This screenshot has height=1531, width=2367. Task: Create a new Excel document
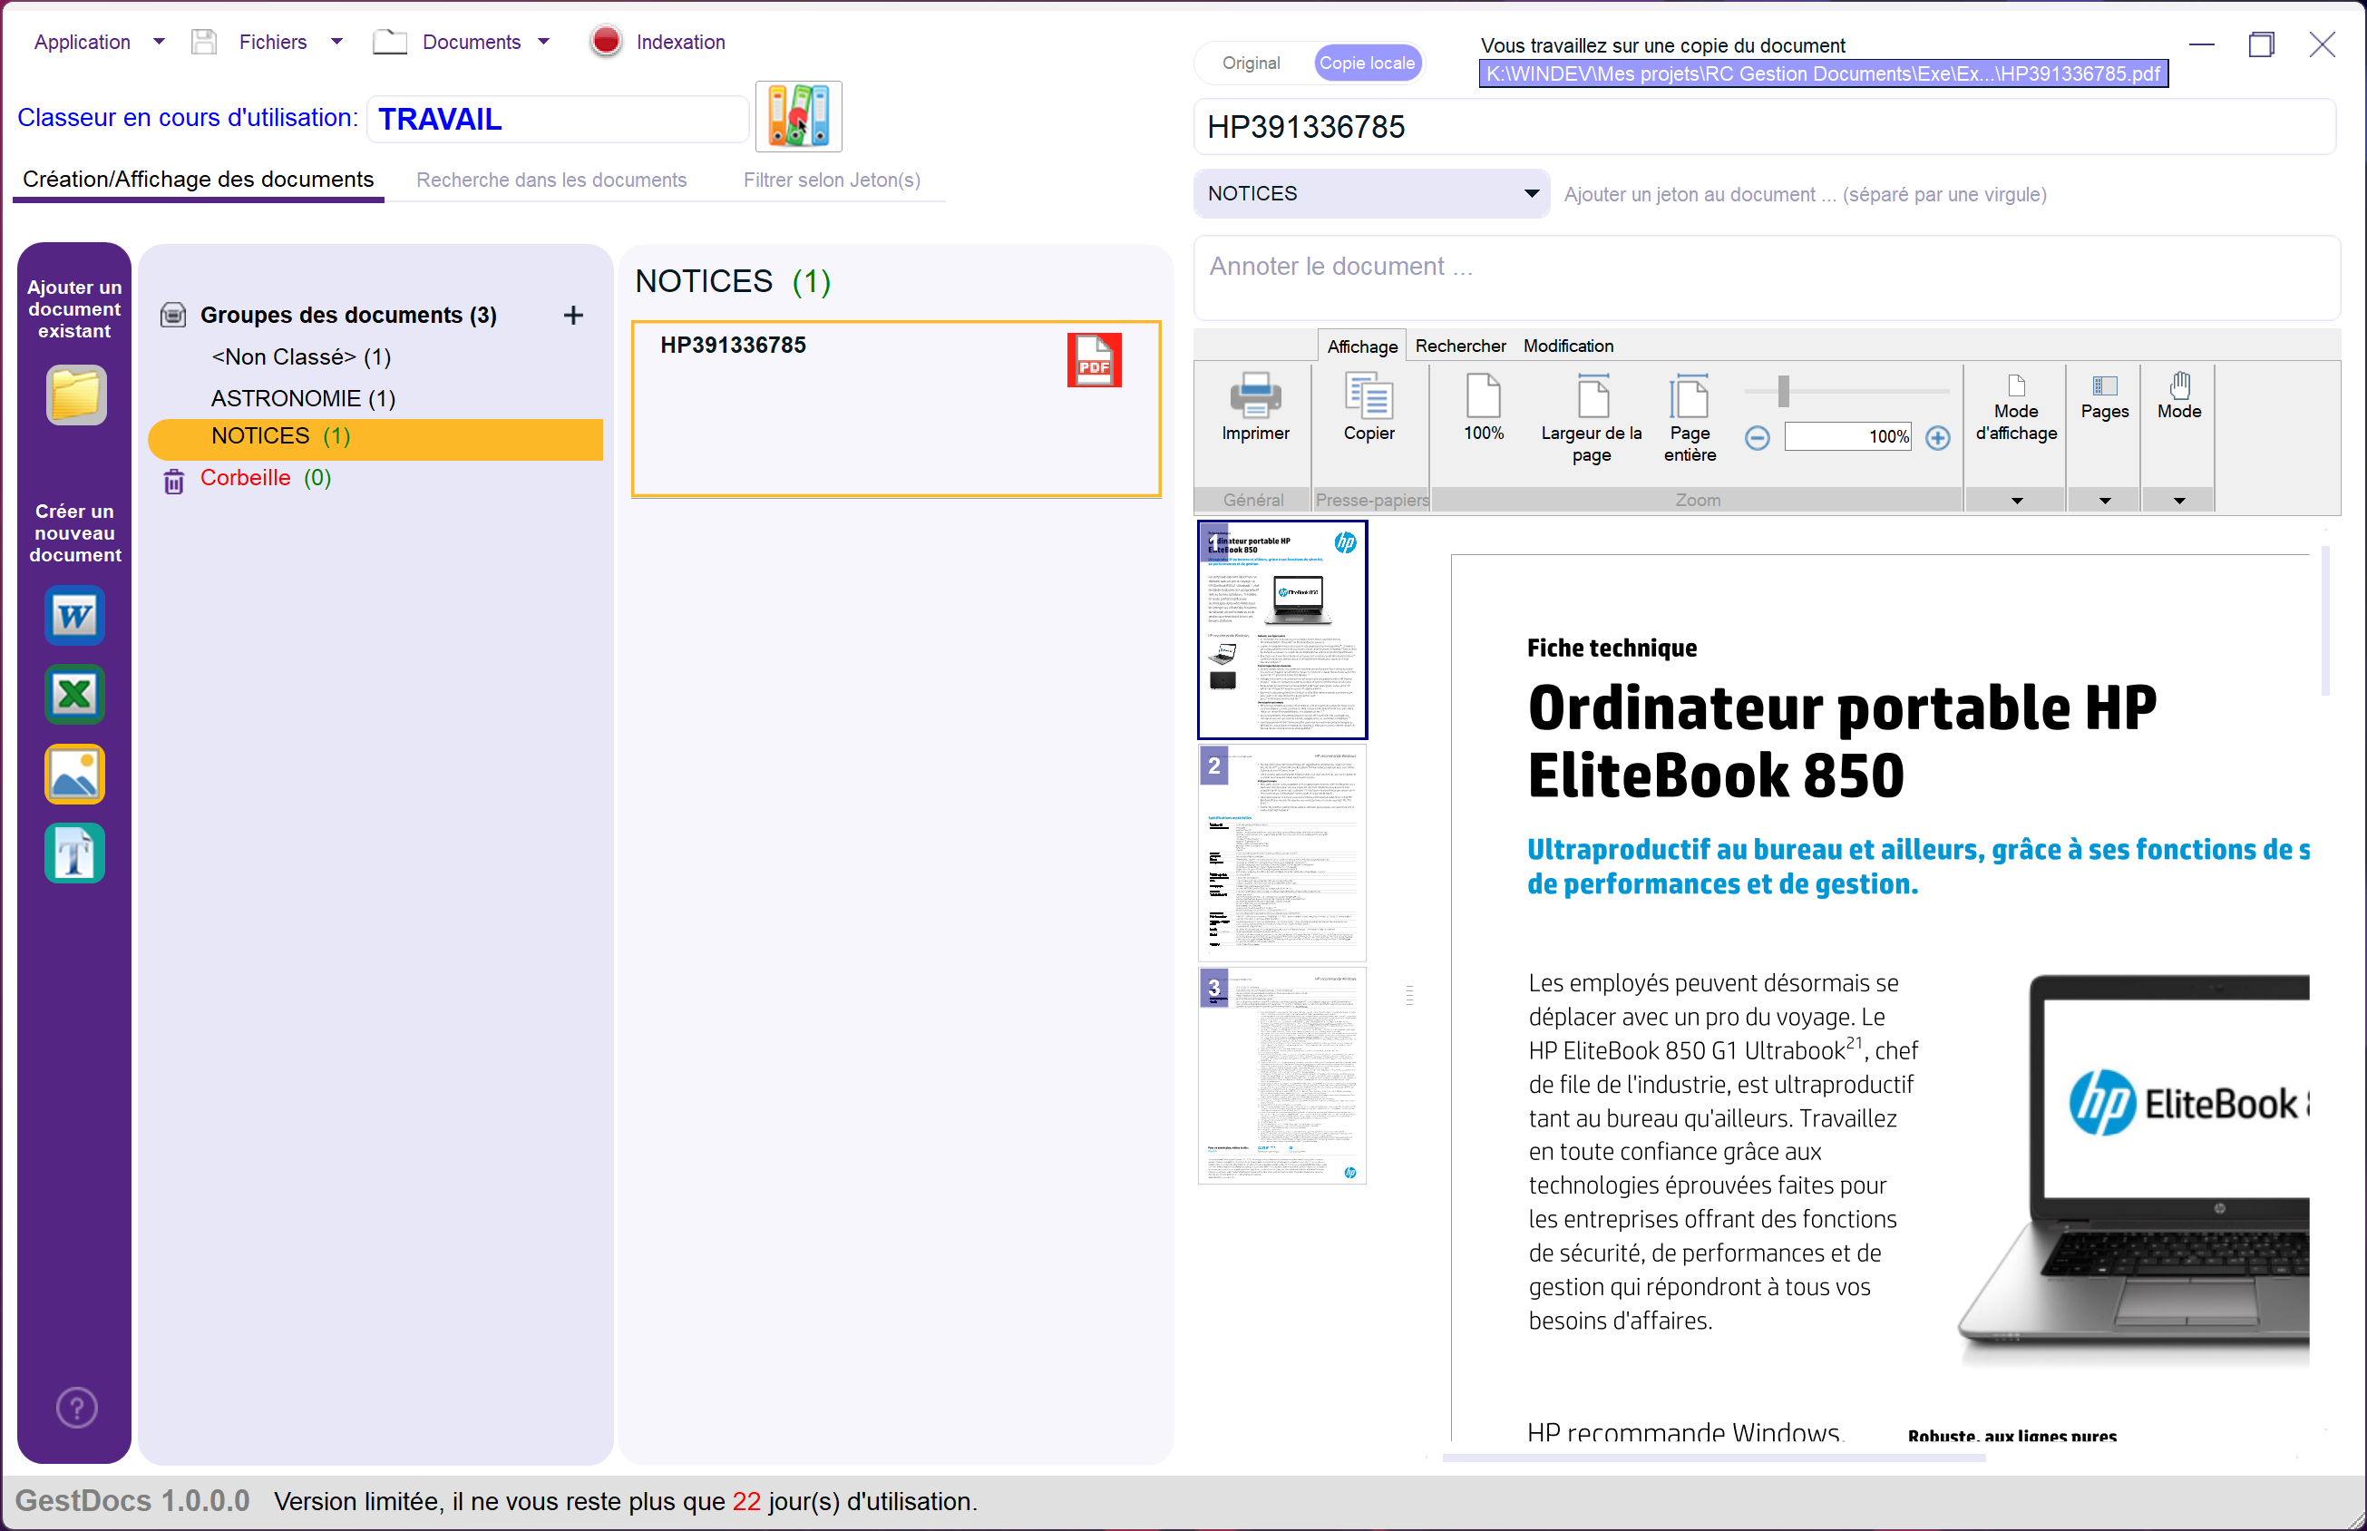tap(73, 694)
